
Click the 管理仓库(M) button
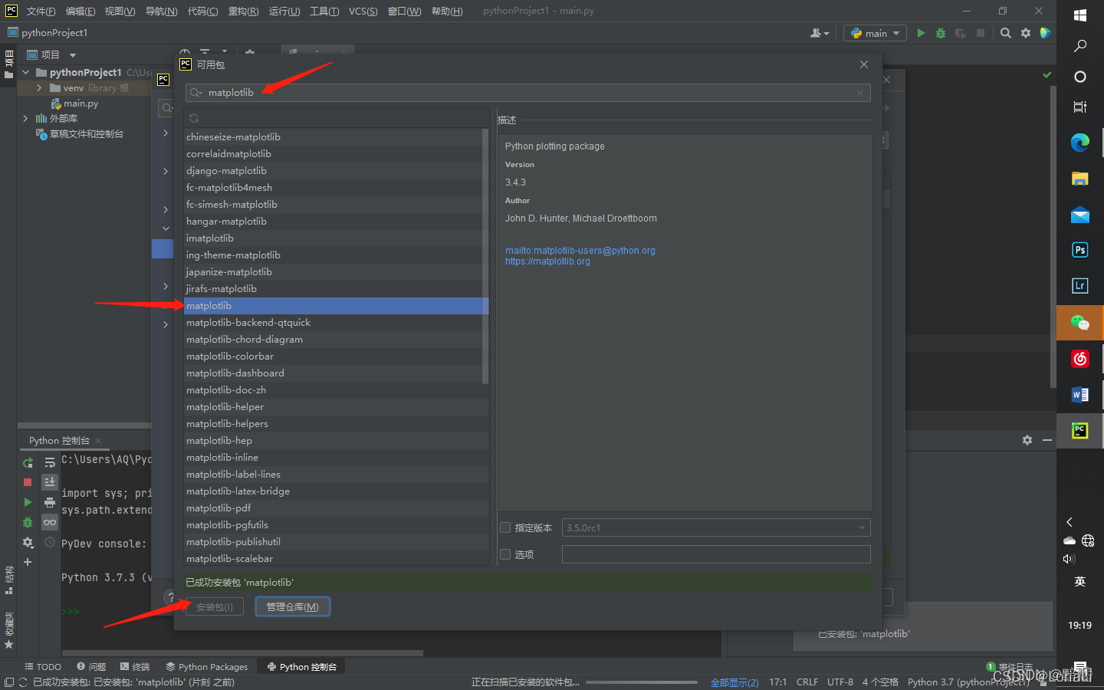293,606
